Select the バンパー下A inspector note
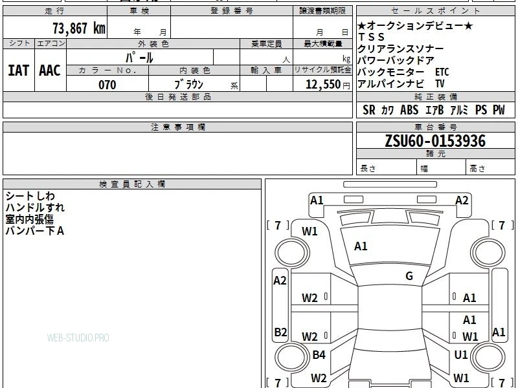Screen dimensions: 518x388 tap(35, 231)
